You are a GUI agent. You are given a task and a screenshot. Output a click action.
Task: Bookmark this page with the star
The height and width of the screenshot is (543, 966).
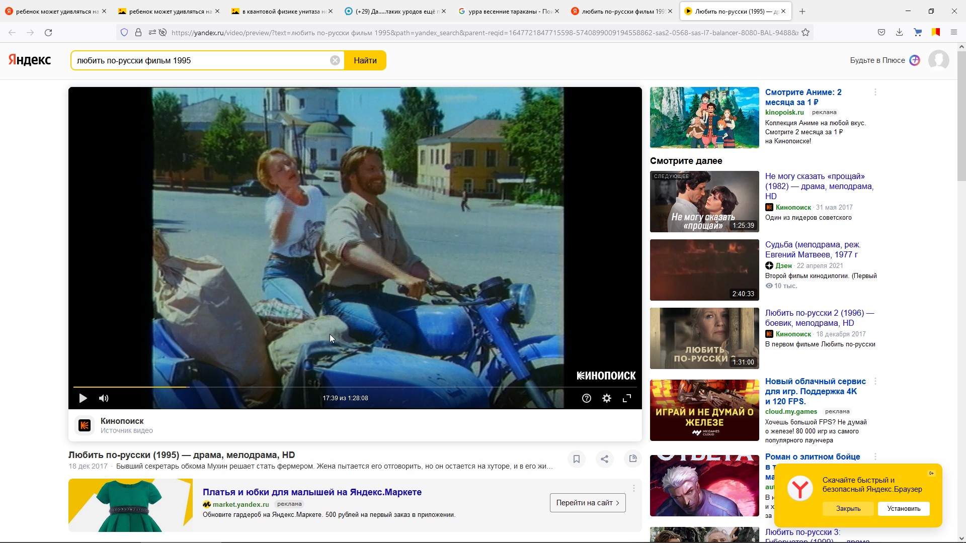[806, 33]
